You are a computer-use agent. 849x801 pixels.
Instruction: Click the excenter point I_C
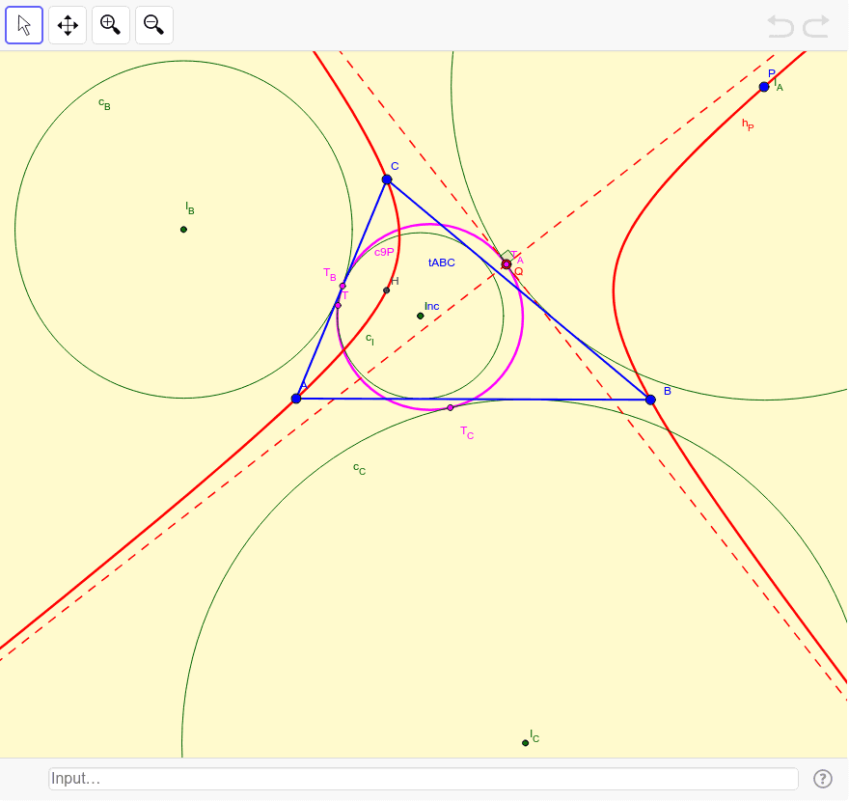tap(525, 743)
